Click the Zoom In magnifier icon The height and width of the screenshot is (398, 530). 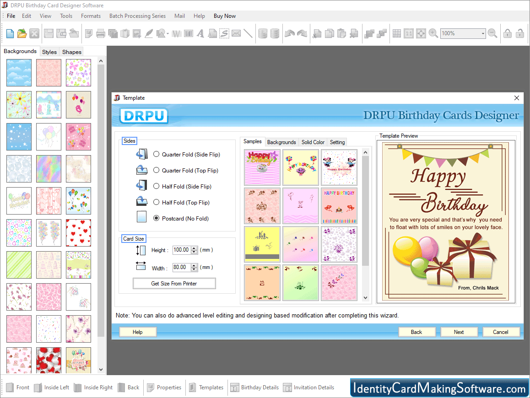[433, 33]
